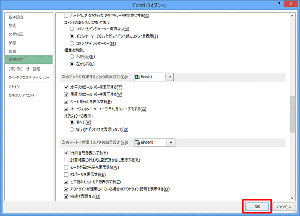Image resolution: width=300 pixels, height=216 pixels.
Task: Uncheck ゼロ値のセルにゼロを表示する
Action: pyautogui.click(x=66, y=182)
